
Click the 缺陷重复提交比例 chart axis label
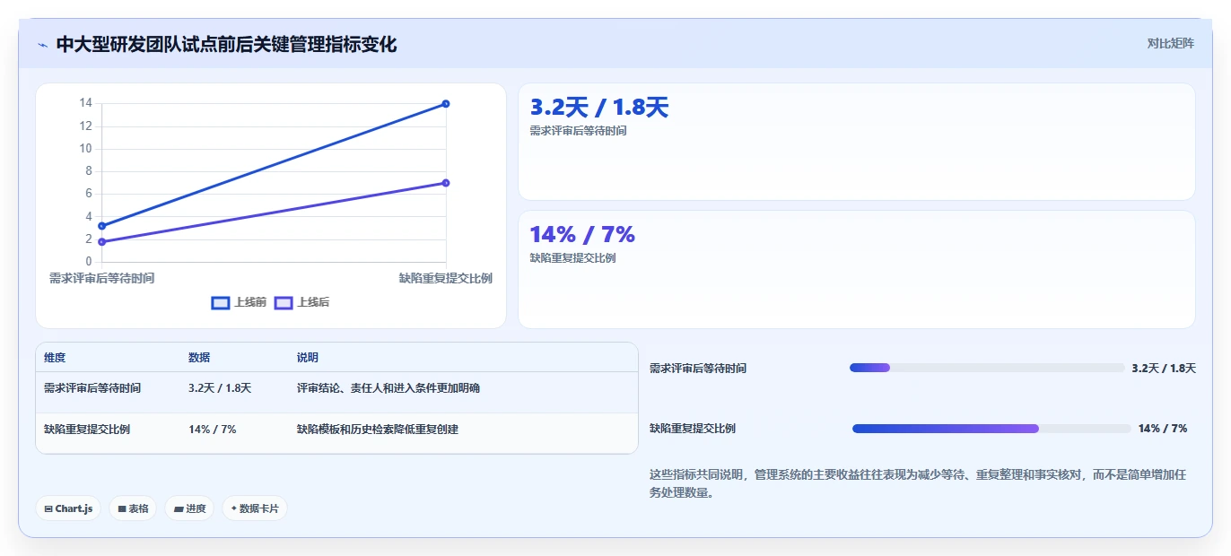pyautogui.click(x=446, y=278)
